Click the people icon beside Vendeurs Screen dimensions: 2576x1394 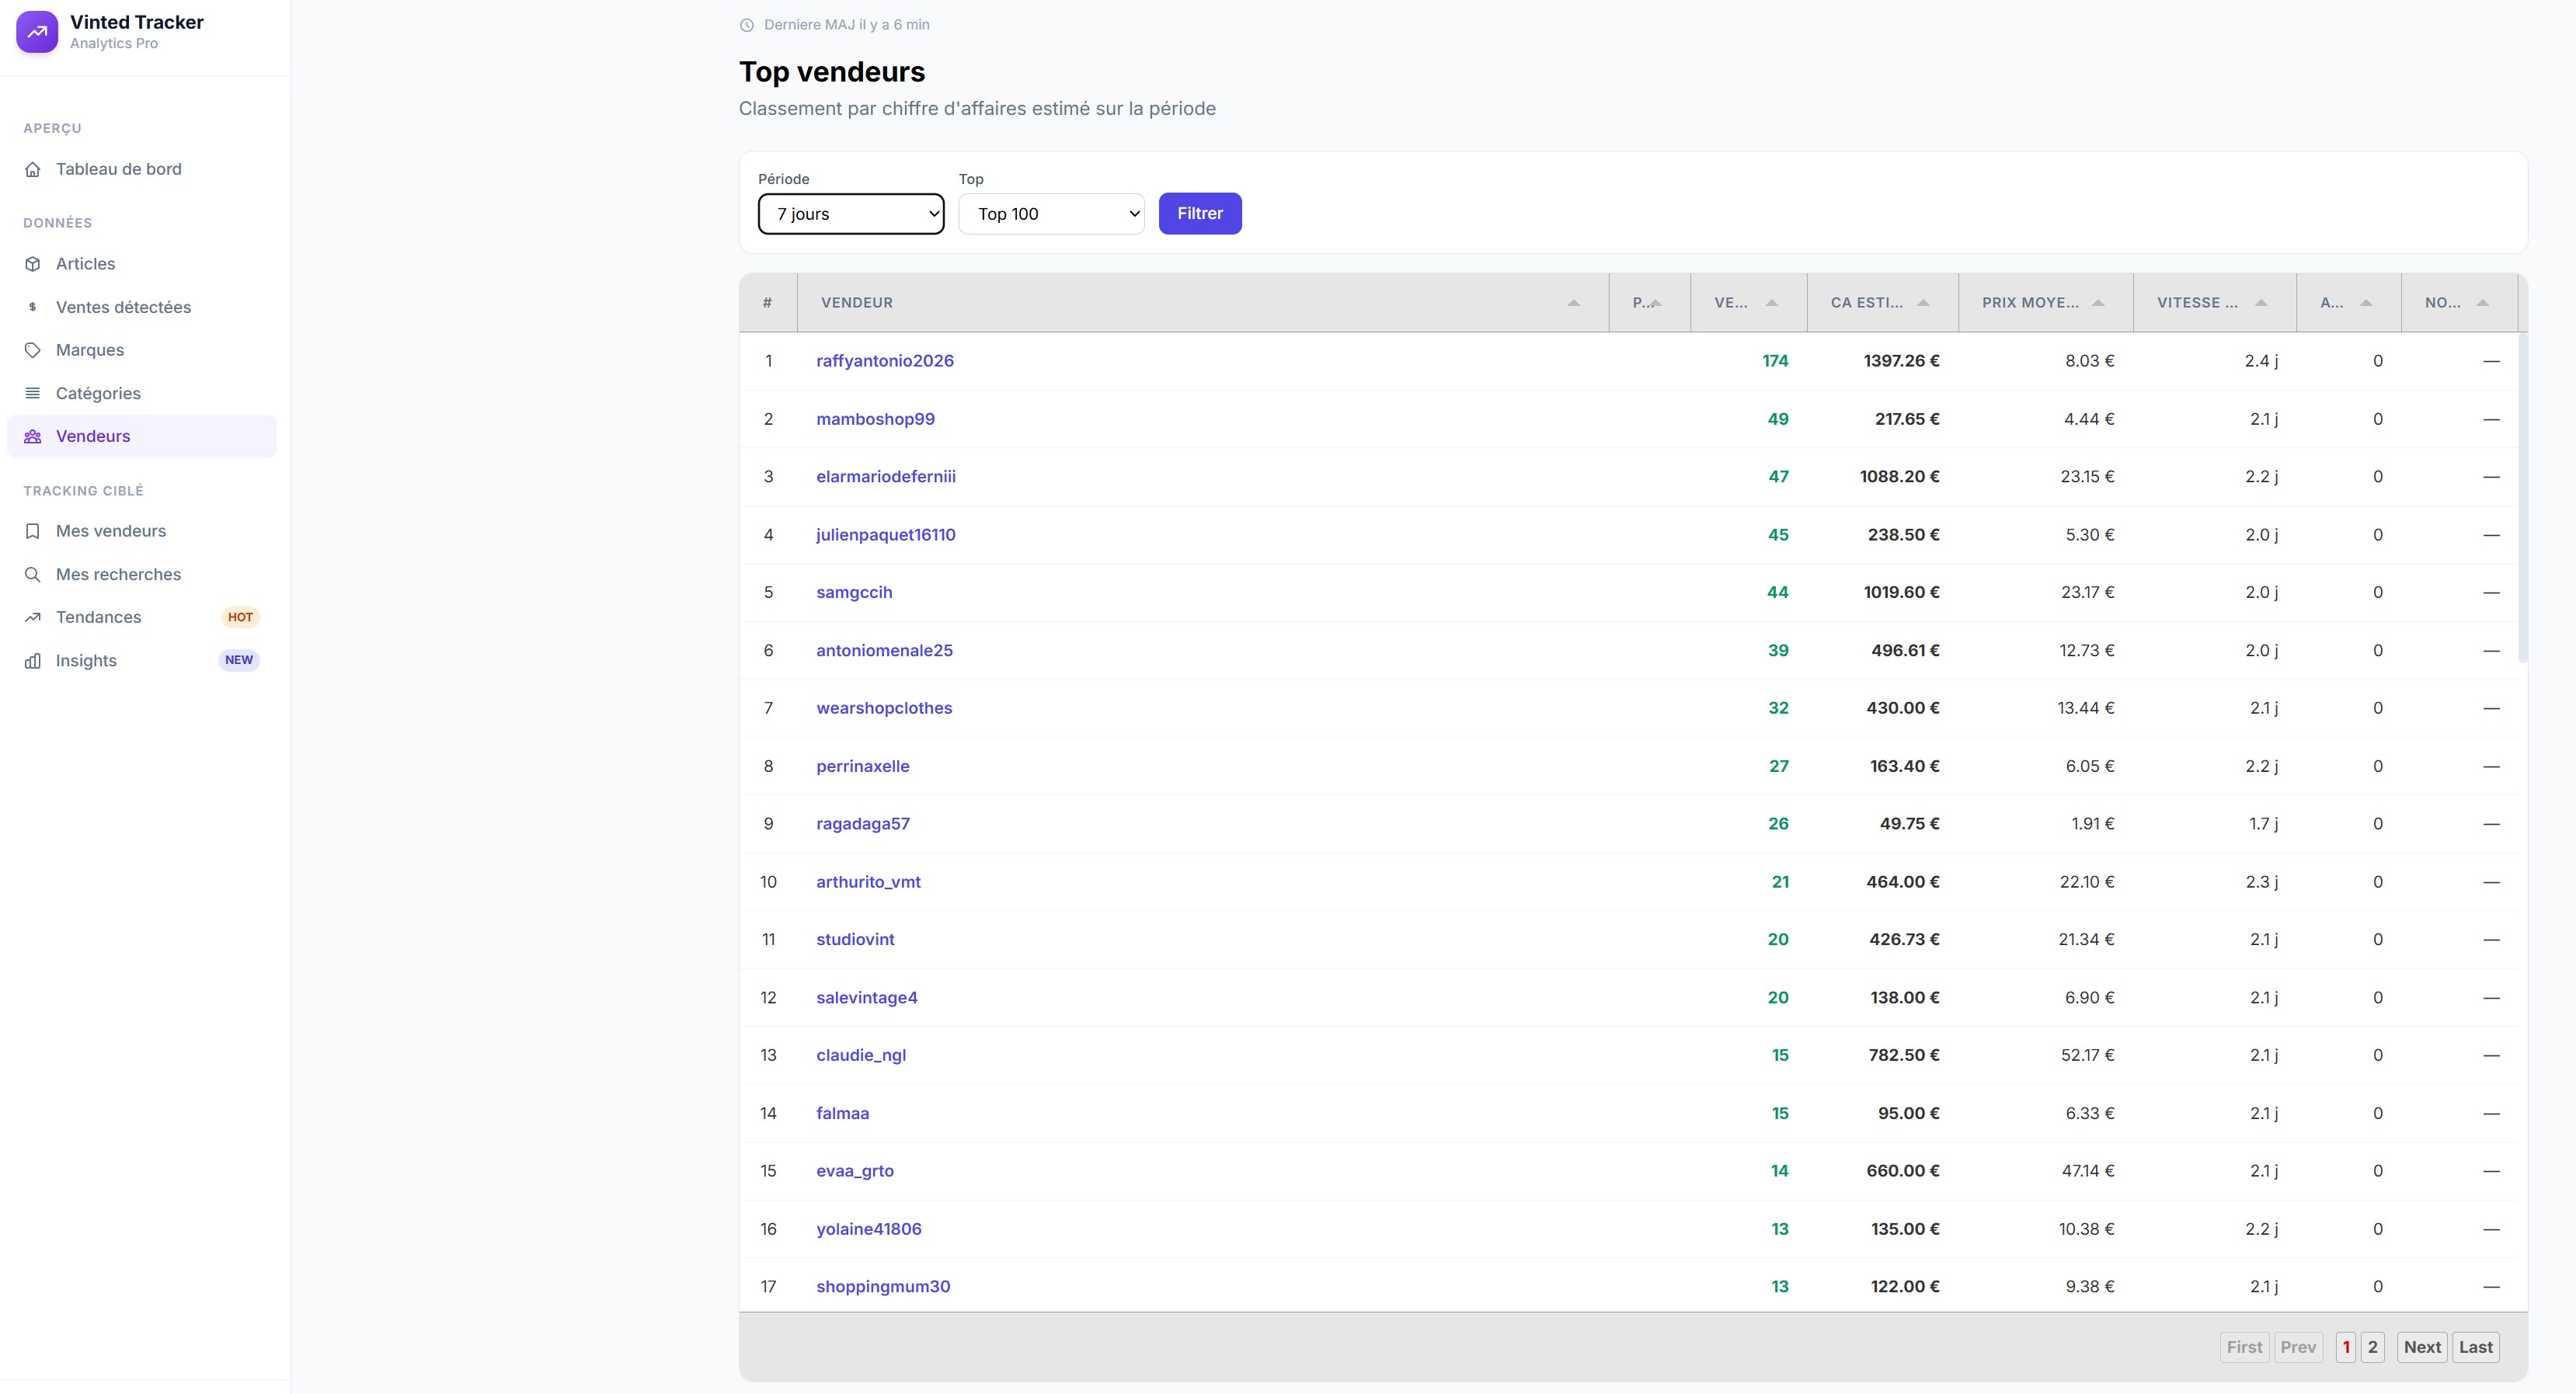(x=33, y=436)
